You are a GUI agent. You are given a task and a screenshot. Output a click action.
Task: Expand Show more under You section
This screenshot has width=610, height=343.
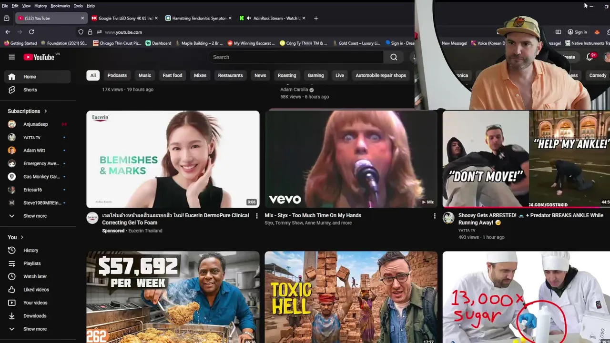pyautogui.click(x=37, y=329)
